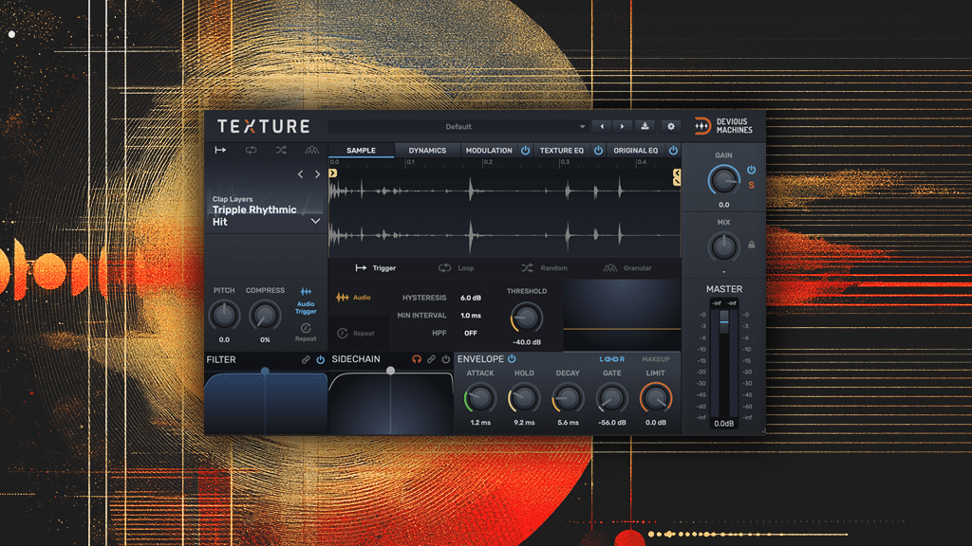The width and height of the screenshot is (972, 546).
Task: Toggle the Original EQ power button
Action: [673, 151]
